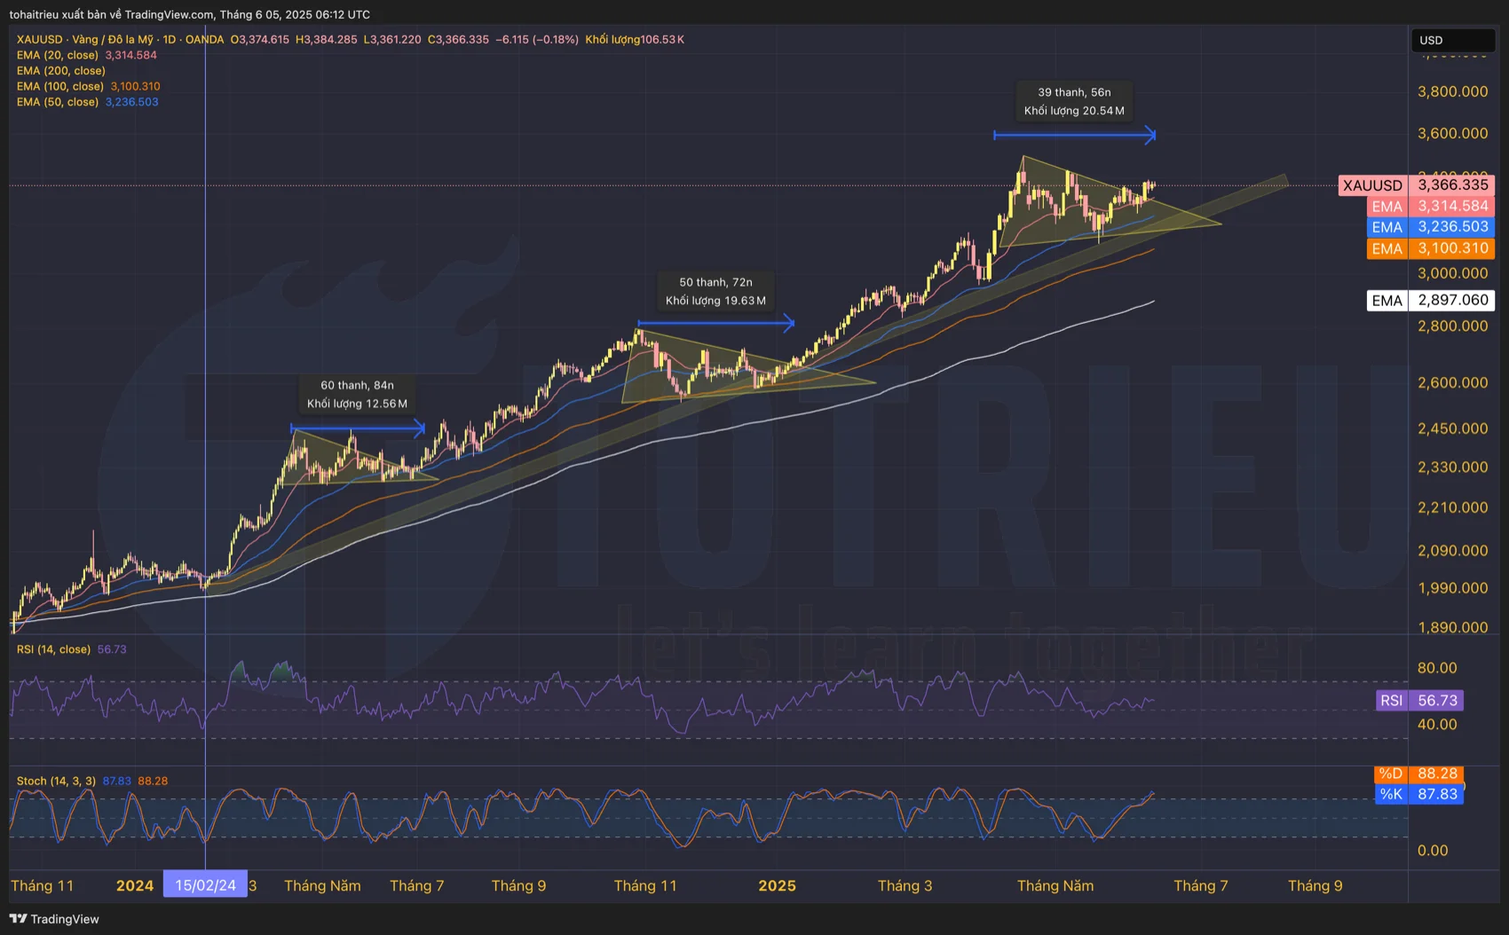Screen dimensions: 1509x935
Task: Select the EMA (200, close) legend entry
Action: (60, 71)
